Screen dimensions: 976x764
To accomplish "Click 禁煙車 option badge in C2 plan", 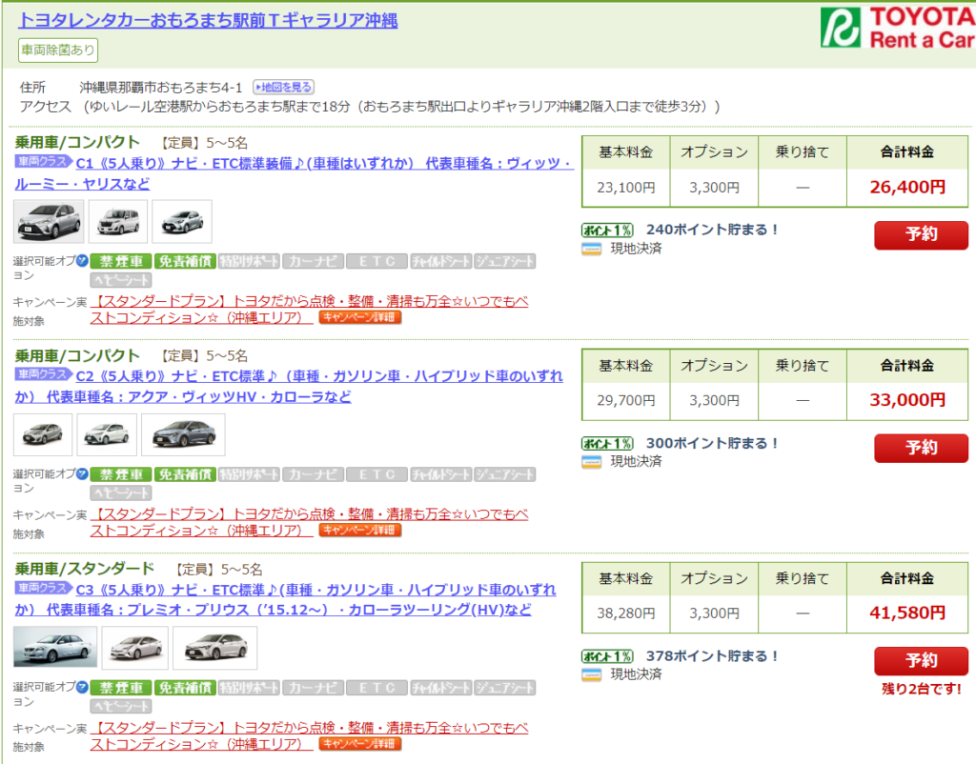I will [x=121, y=474].
